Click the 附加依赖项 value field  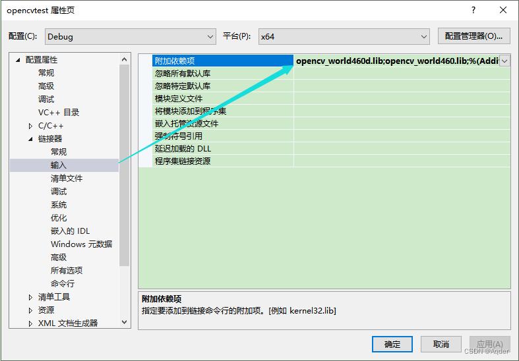[396, 61]
